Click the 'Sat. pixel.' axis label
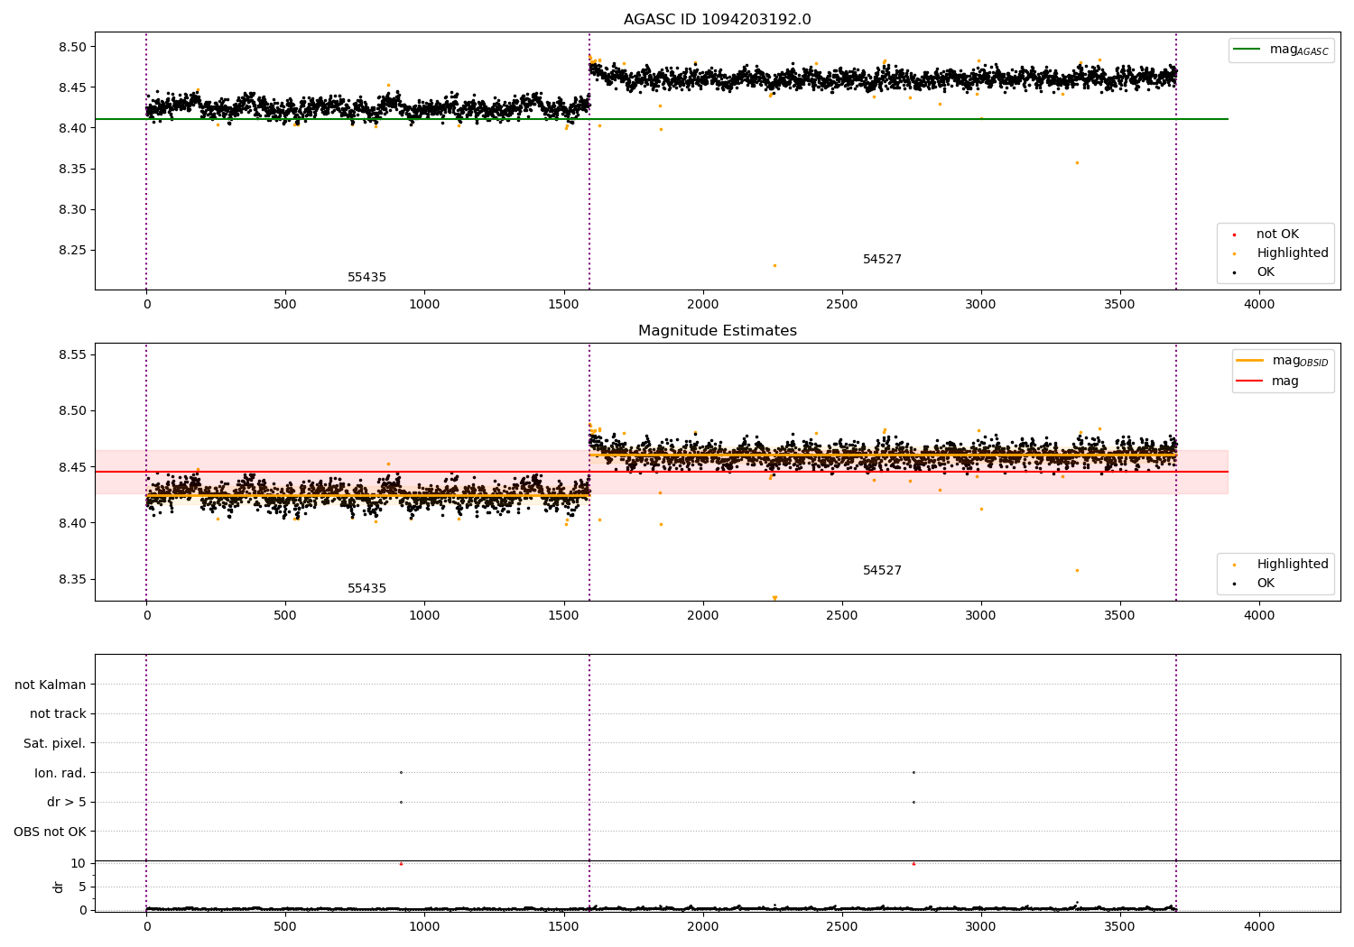This screenshot has width=1354, height=947. [x=55, y=744]
